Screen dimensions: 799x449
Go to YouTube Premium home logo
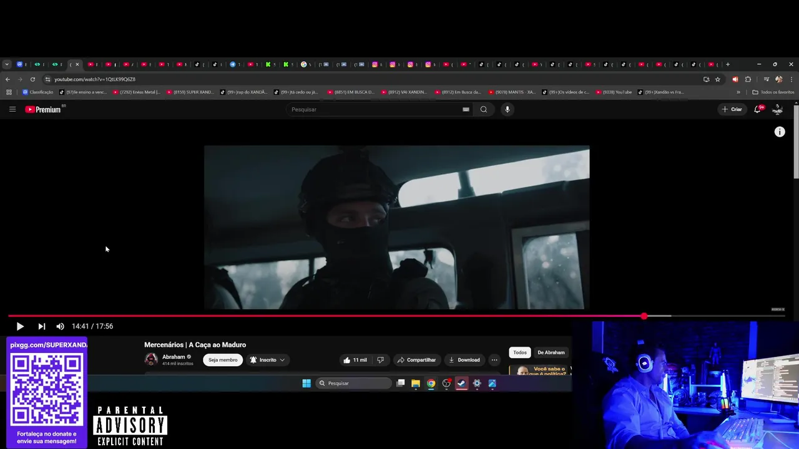point(43,109)
